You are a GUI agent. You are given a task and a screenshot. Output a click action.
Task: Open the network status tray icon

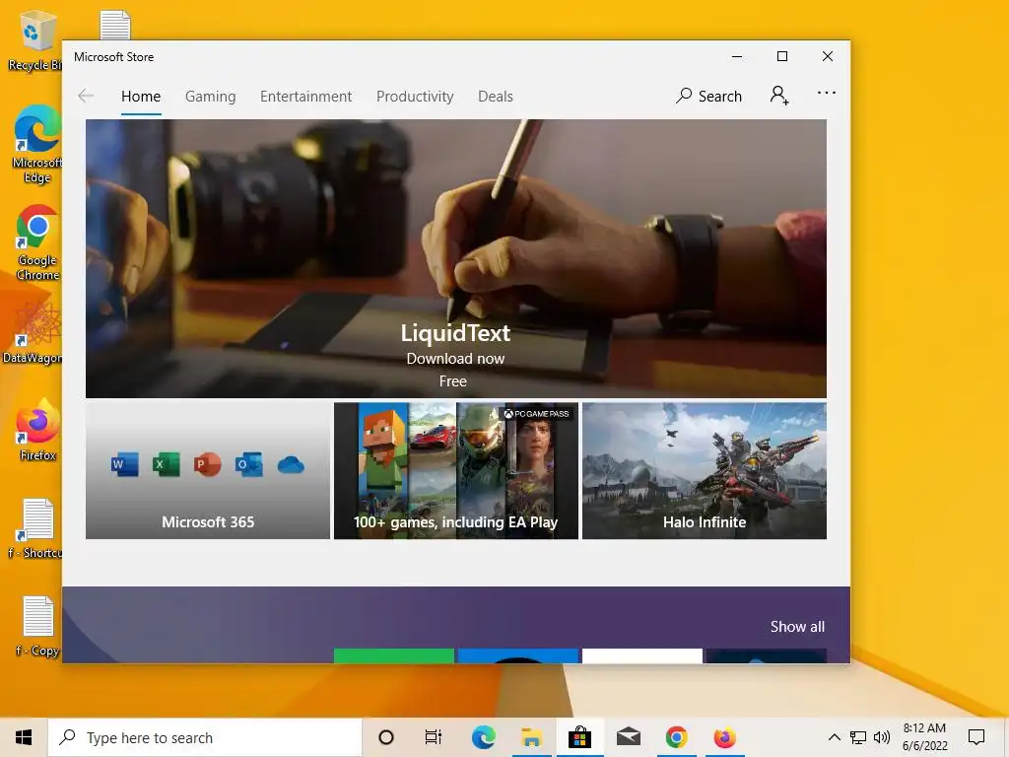click(x=858, y=737)
